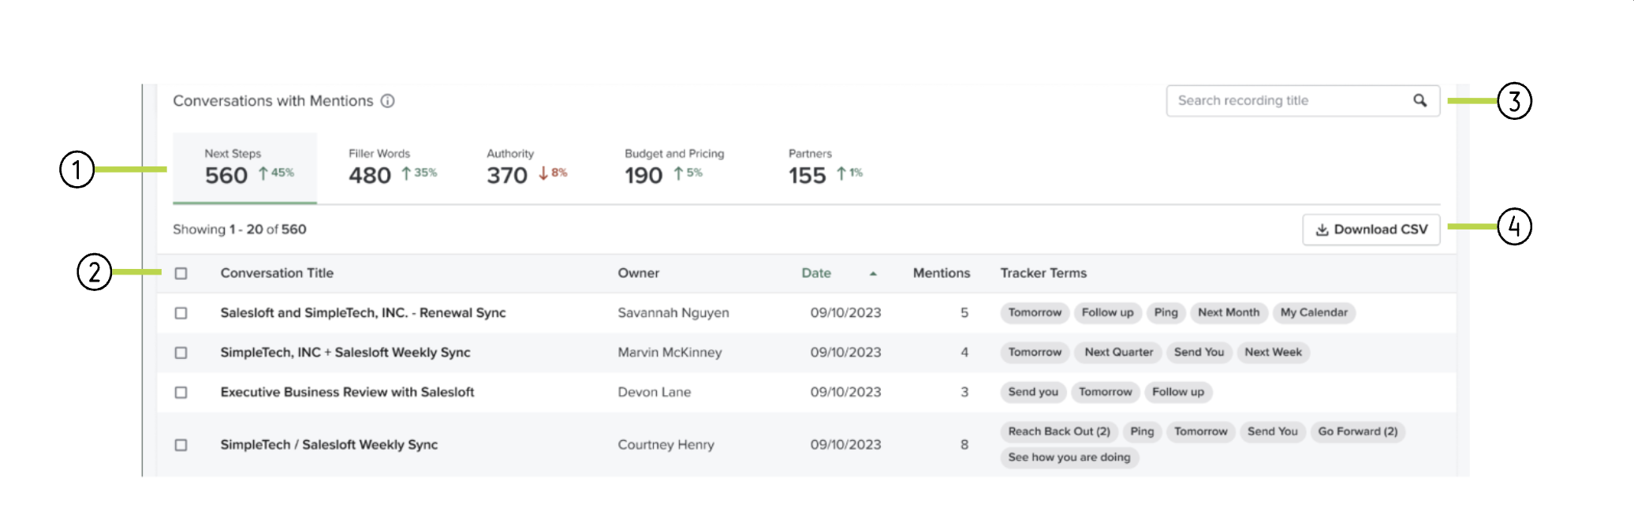Click the Mentions column header
Viewport: 1634px width, 530px height.
point(942,273)
